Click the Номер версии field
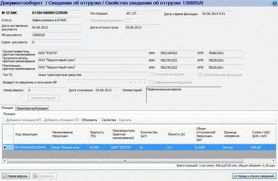The height and width of the screenshot is (181, 278). point(47,90)
